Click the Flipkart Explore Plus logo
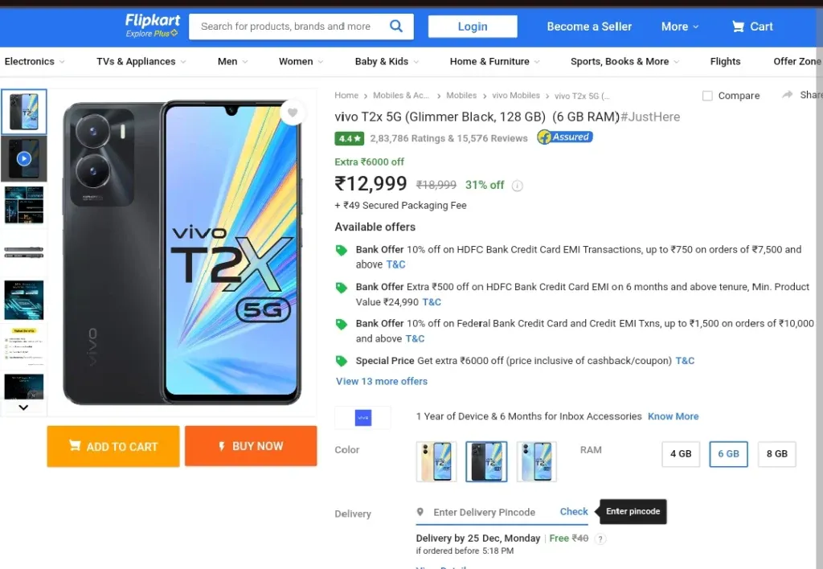Screen dimensions: 823x569 152,26
